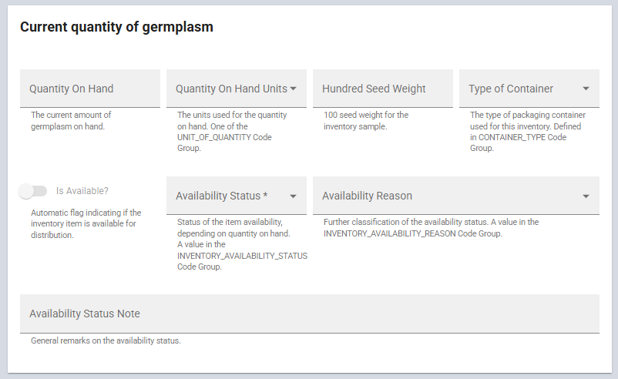Click the Quantity On Hand Units dropdown arrow
Viewport: 618px width, 379px height.
294,89
